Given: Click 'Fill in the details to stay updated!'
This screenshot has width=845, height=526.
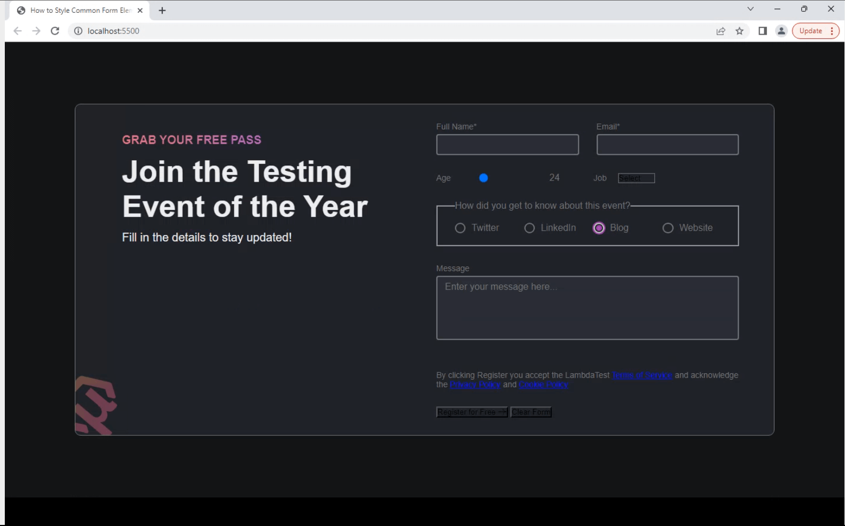Looking at the screenshot, I should [207, 238].
